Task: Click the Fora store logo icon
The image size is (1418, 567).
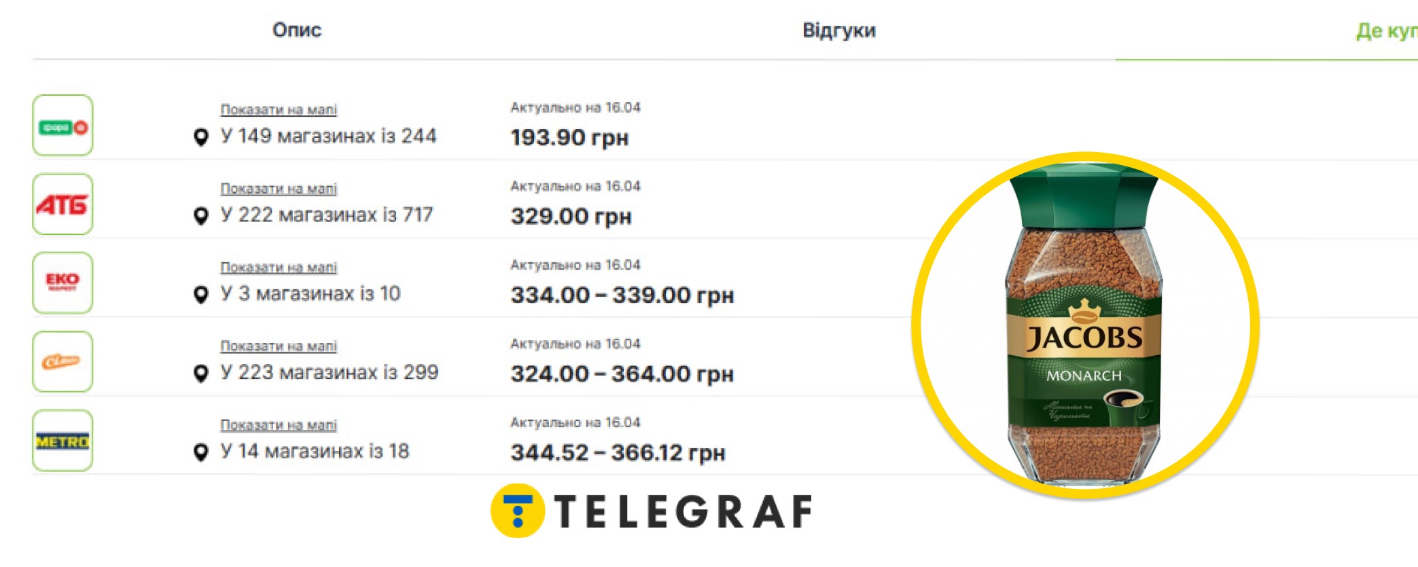Action: click(x=63, y=126)
